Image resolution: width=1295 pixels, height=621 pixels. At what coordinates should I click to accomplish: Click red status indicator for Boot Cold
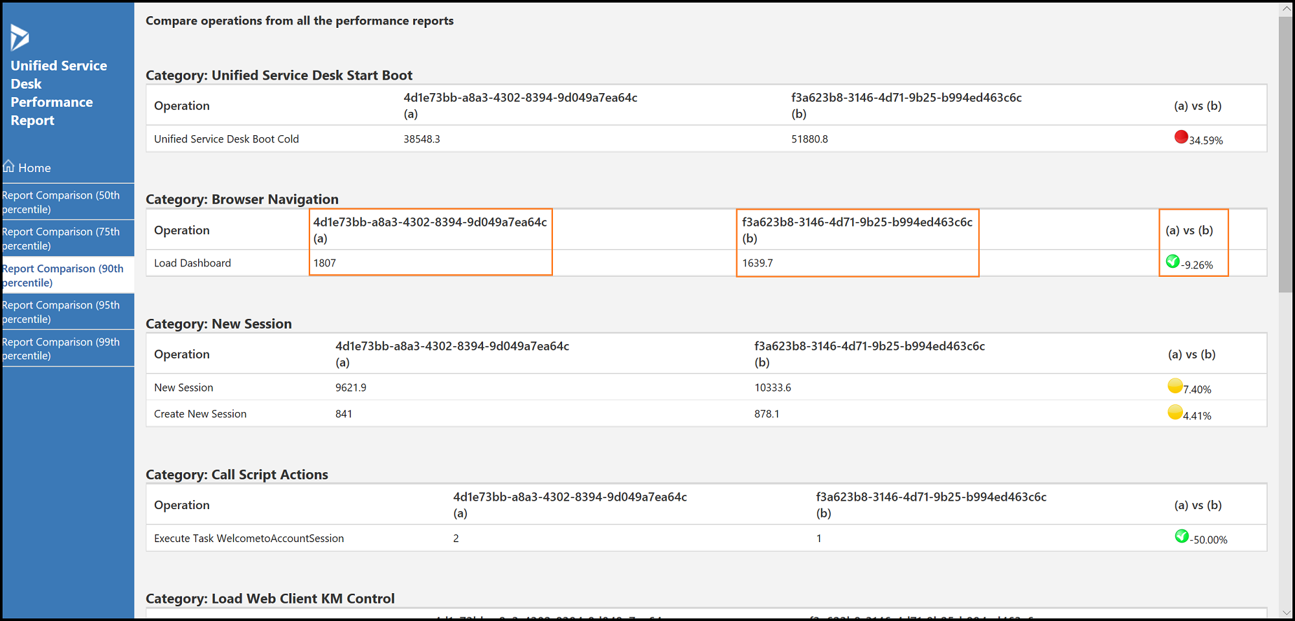point(1181,136)
